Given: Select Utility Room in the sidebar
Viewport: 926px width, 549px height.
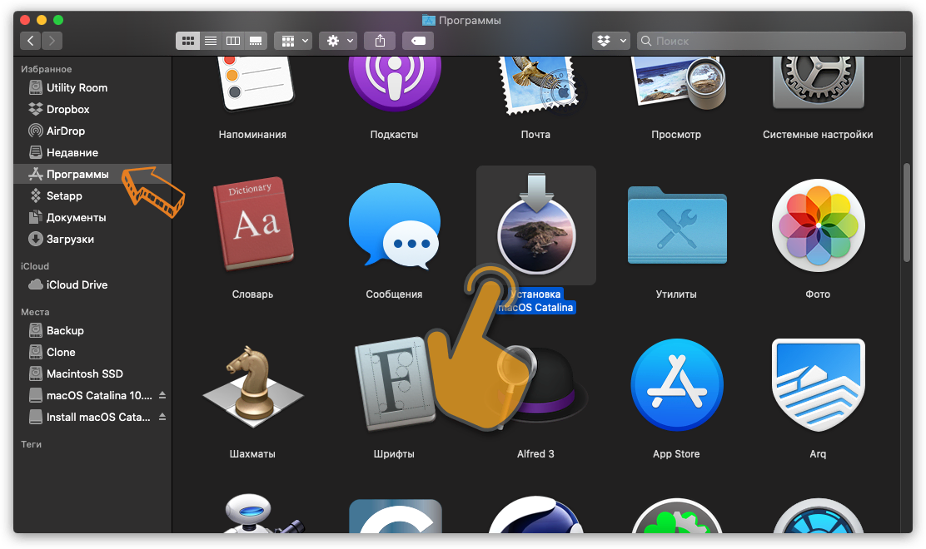Looking at the screenshot, I should point(92,88).
